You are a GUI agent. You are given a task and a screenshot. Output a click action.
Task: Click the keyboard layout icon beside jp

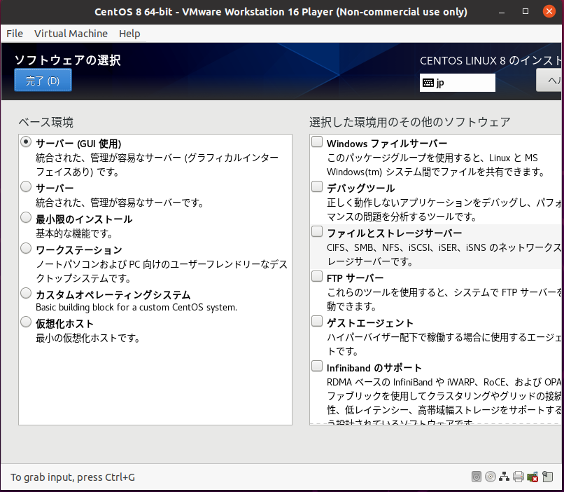(x=428, y=83)
